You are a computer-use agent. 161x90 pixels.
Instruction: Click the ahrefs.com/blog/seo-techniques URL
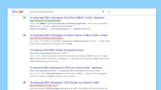click(x=46, y=38)
